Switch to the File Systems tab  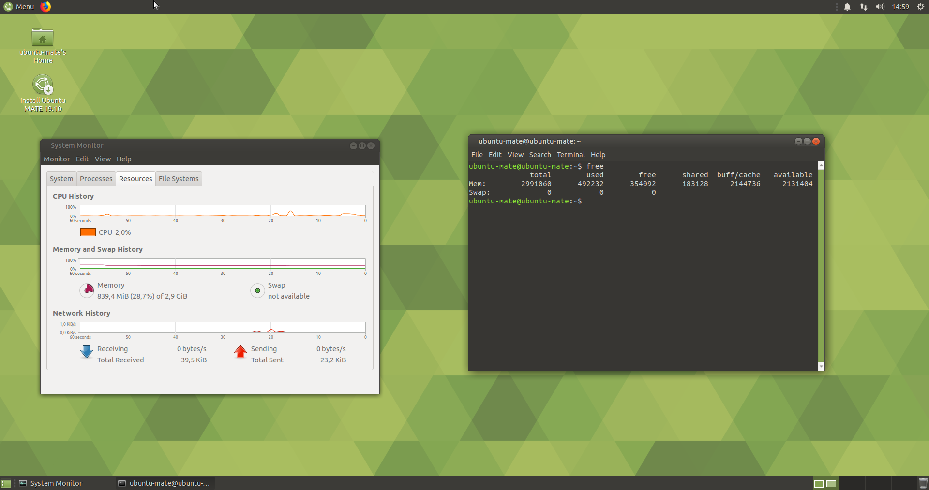tap(179, 179)
